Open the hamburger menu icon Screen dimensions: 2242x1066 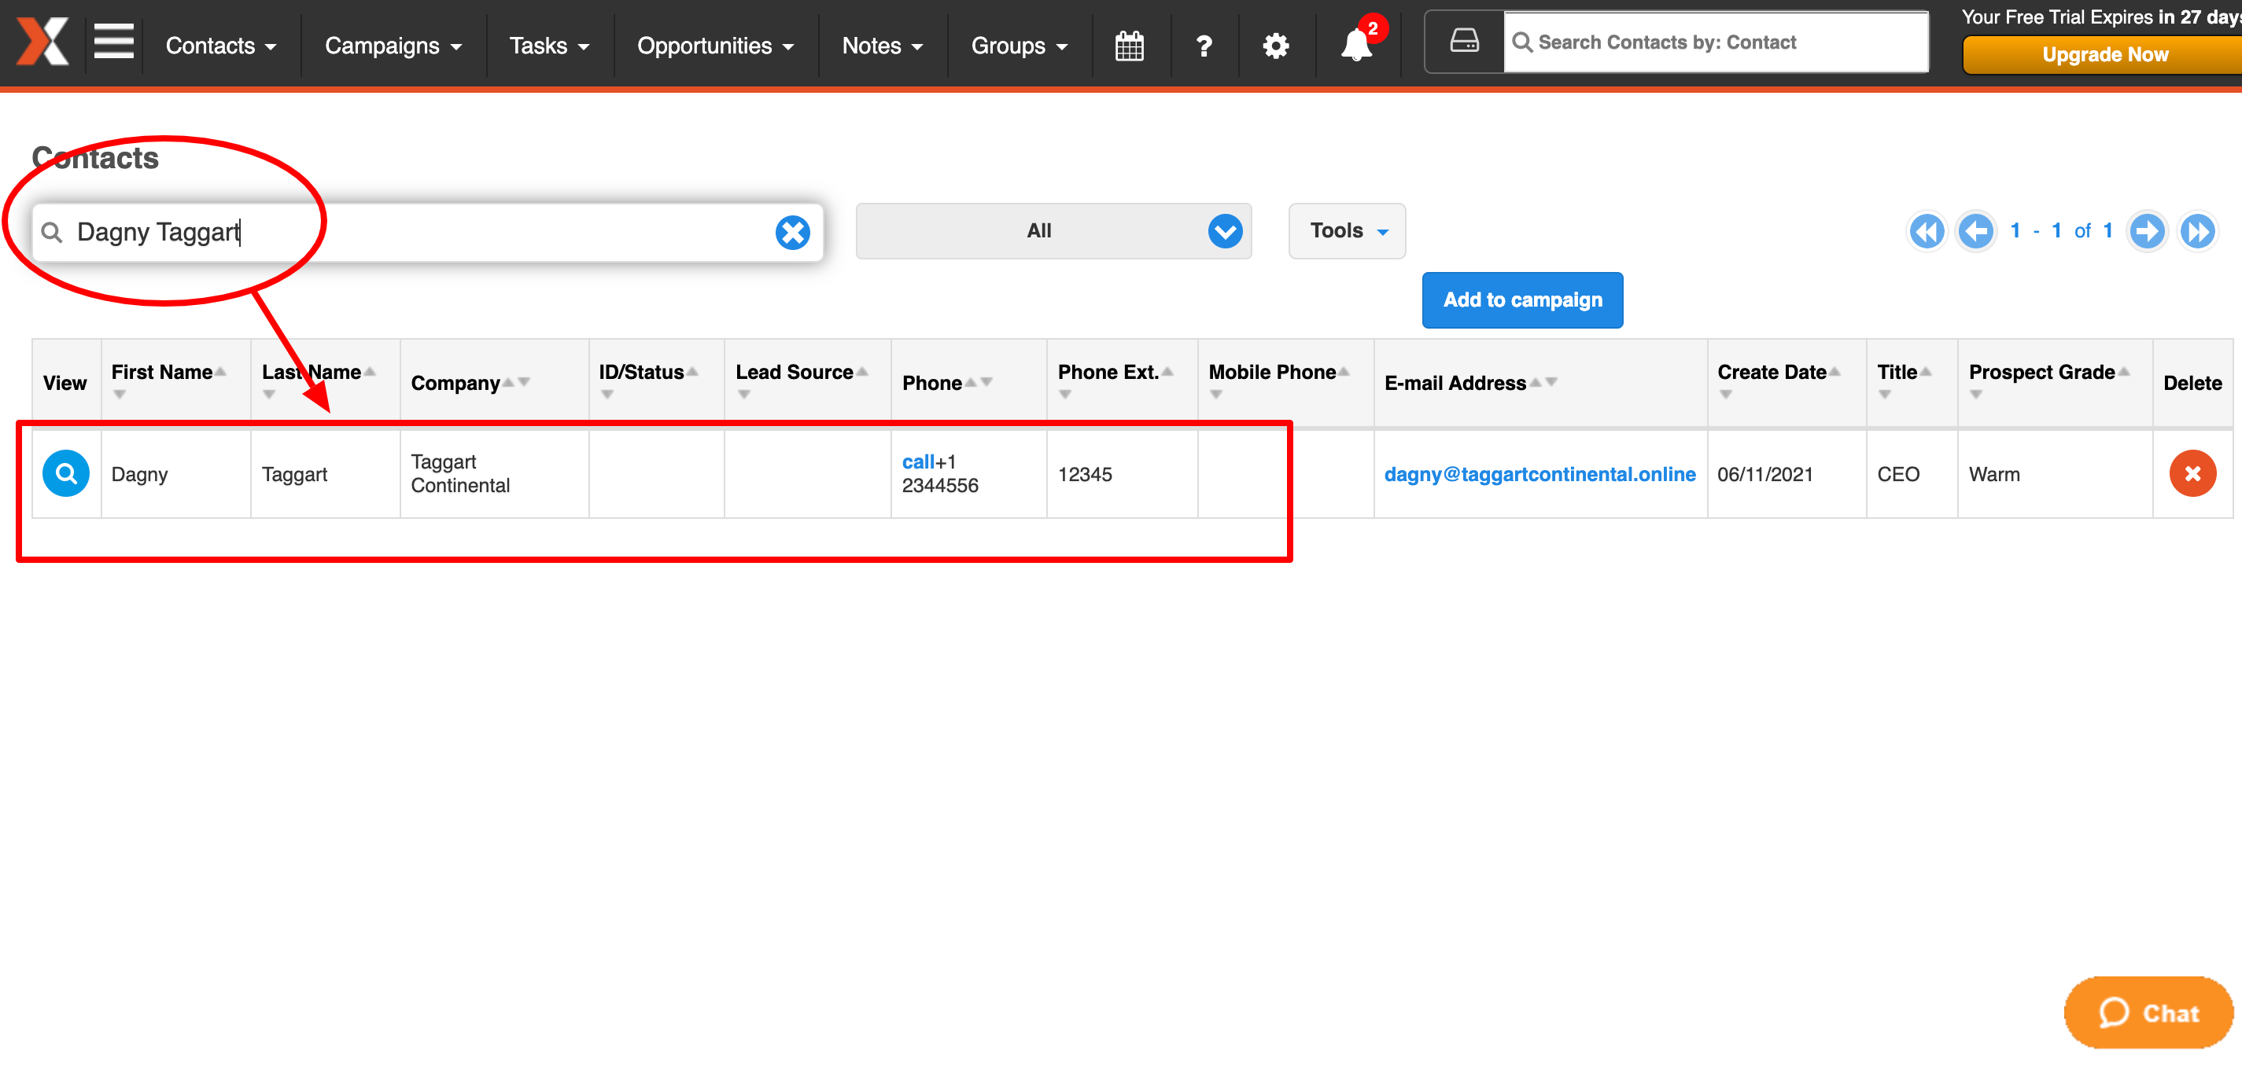(x=114, y=42)
